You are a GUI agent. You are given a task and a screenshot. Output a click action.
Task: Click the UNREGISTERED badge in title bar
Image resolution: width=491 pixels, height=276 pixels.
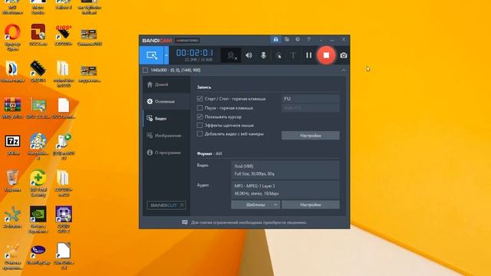187,41
